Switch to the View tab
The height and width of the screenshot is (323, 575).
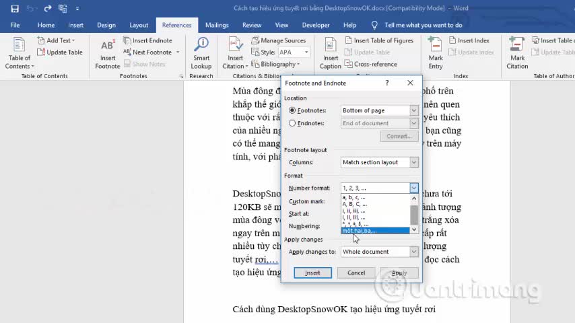(x=281, y=25)
